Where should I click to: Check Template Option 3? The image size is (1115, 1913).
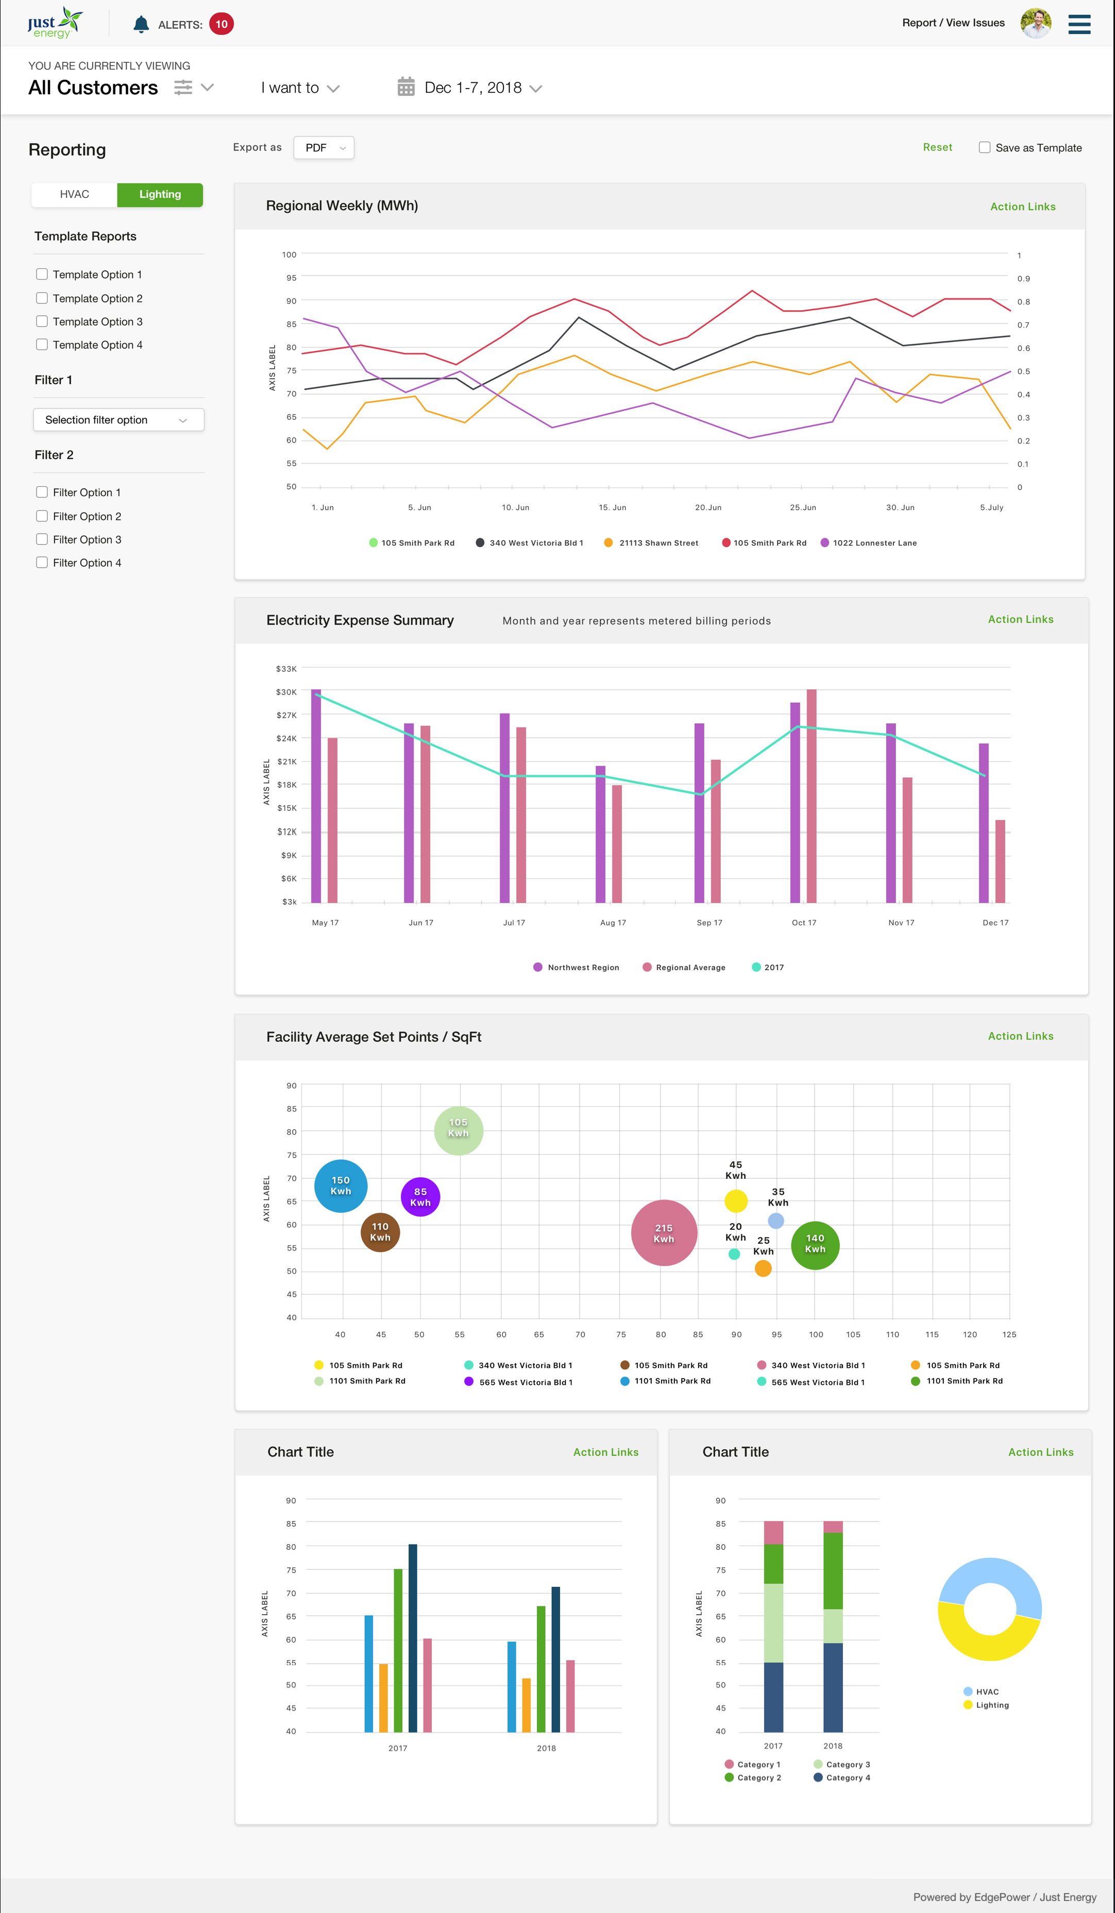(x=42, y=321)
